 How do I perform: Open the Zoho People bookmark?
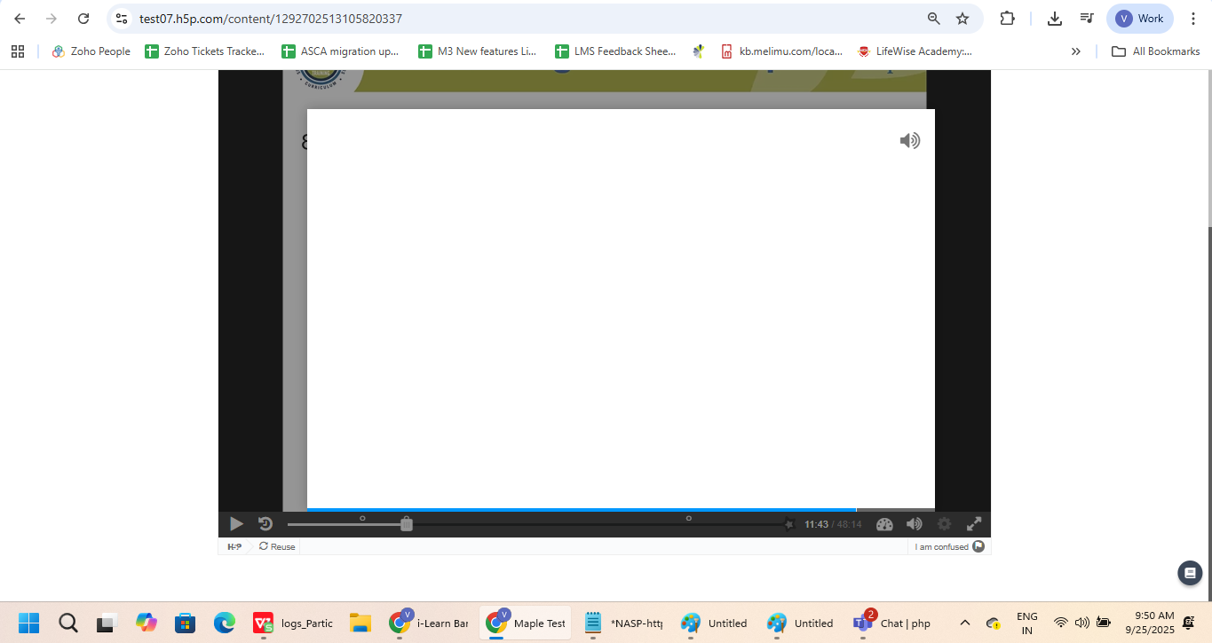(x=91, y=51)
